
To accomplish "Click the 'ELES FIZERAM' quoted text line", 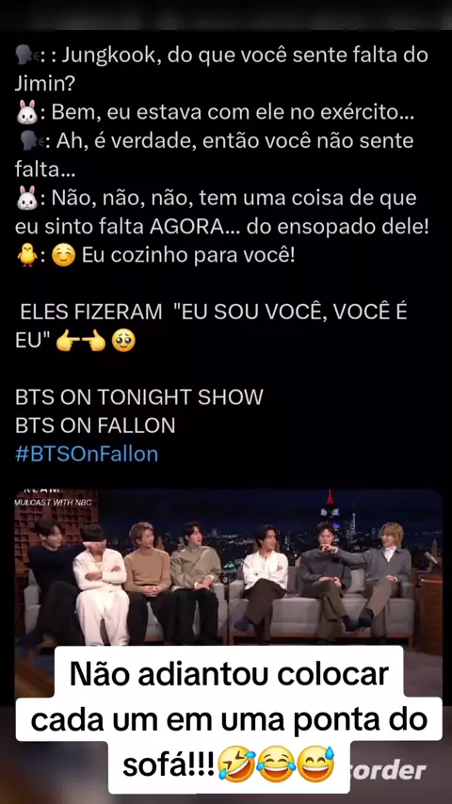I will 214,313.
